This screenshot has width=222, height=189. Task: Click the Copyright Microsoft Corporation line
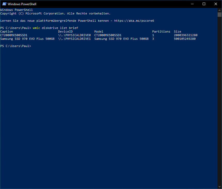pyautogui.click(x=55, y=13)
